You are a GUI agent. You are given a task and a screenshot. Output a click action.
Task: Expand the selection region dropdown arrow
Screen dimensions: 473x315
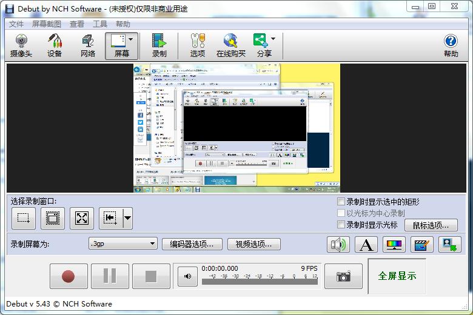click(x=128, y=218)
